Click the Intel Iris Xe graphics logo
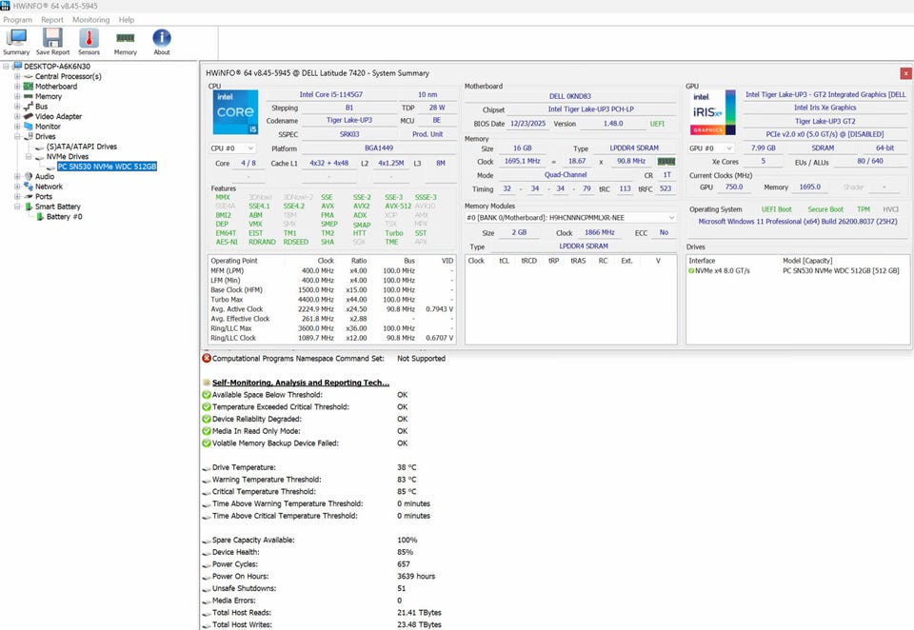Viewport: 914px width, 630px height. click(x=713, y=112)
